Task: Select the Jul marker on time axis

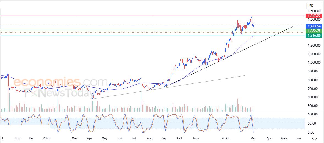Action: coord(134,138)
